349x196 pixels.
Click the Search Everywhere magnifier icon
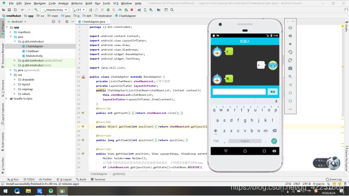pyautogui.click(x=172, y=10)
